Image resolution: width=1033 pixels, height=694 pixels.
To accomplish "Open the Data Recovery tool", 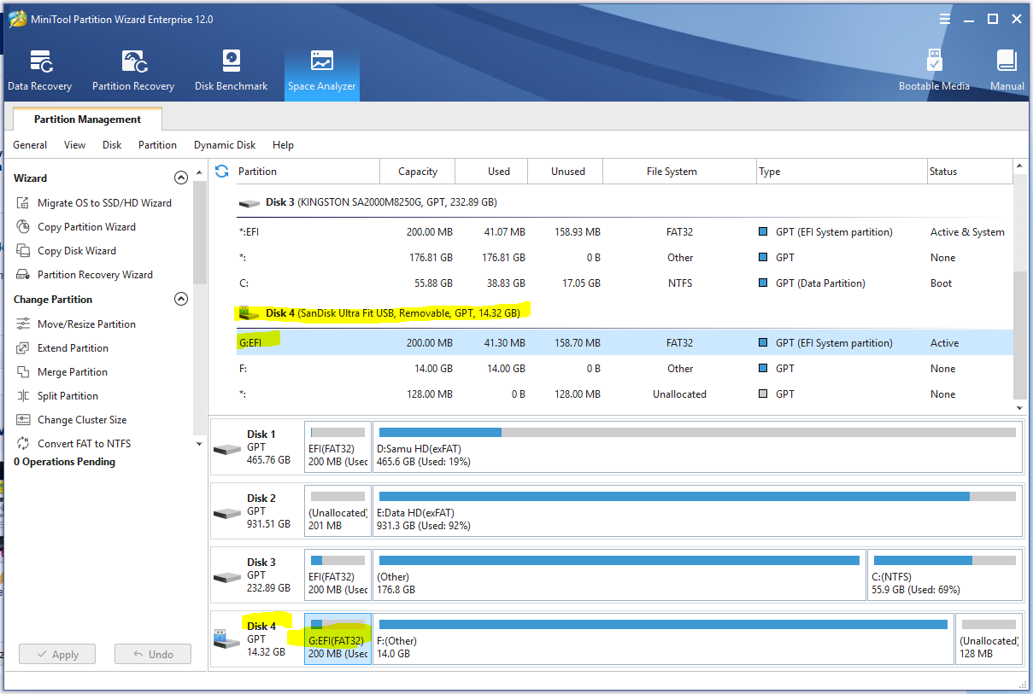I will click(39, 71).
